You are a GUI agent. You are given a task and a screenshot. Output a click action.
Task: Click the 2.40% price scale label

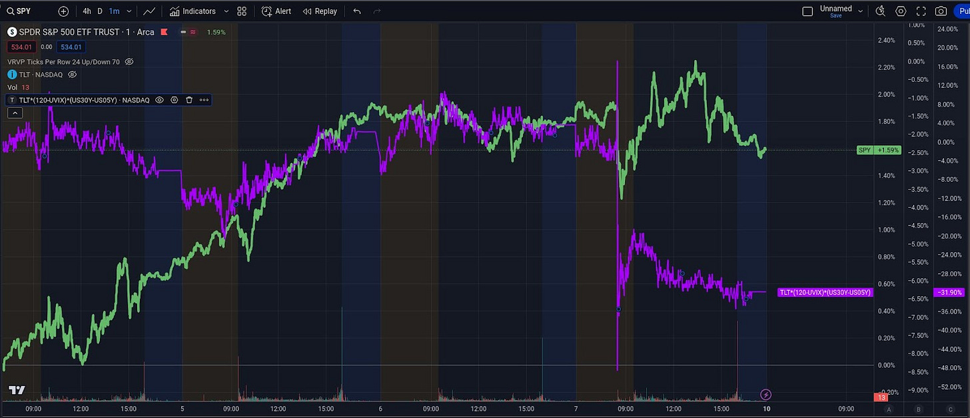(887, 40)
